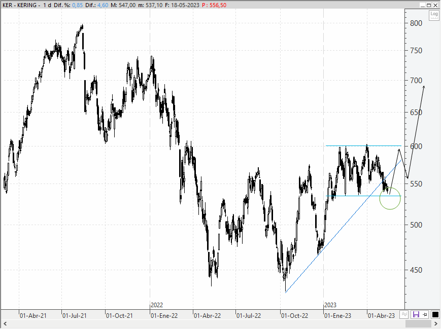Click the '2023' year marker

[330, 305]
